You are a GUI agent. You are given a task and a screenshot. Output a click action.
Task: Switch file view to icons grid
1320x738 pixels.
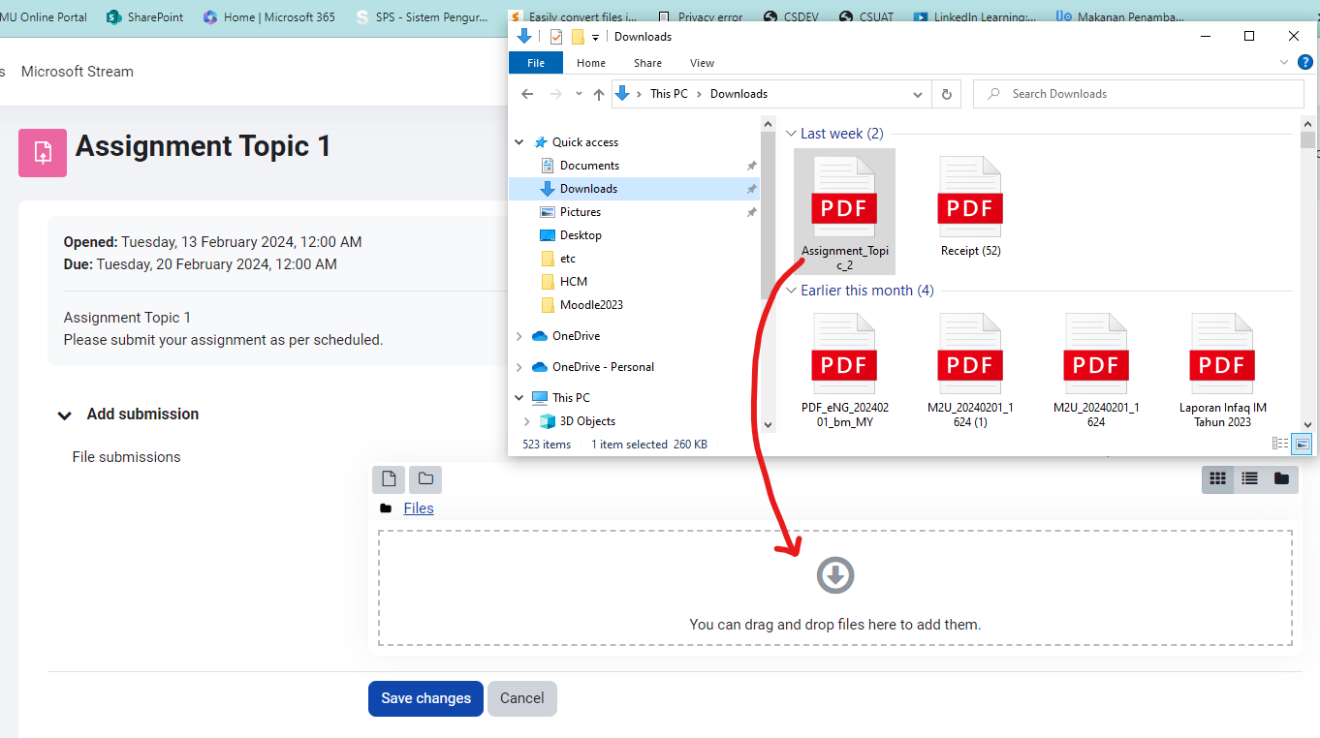1218,478
